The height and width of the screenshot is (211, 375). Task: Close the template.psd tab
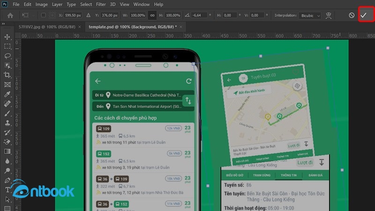181,27
